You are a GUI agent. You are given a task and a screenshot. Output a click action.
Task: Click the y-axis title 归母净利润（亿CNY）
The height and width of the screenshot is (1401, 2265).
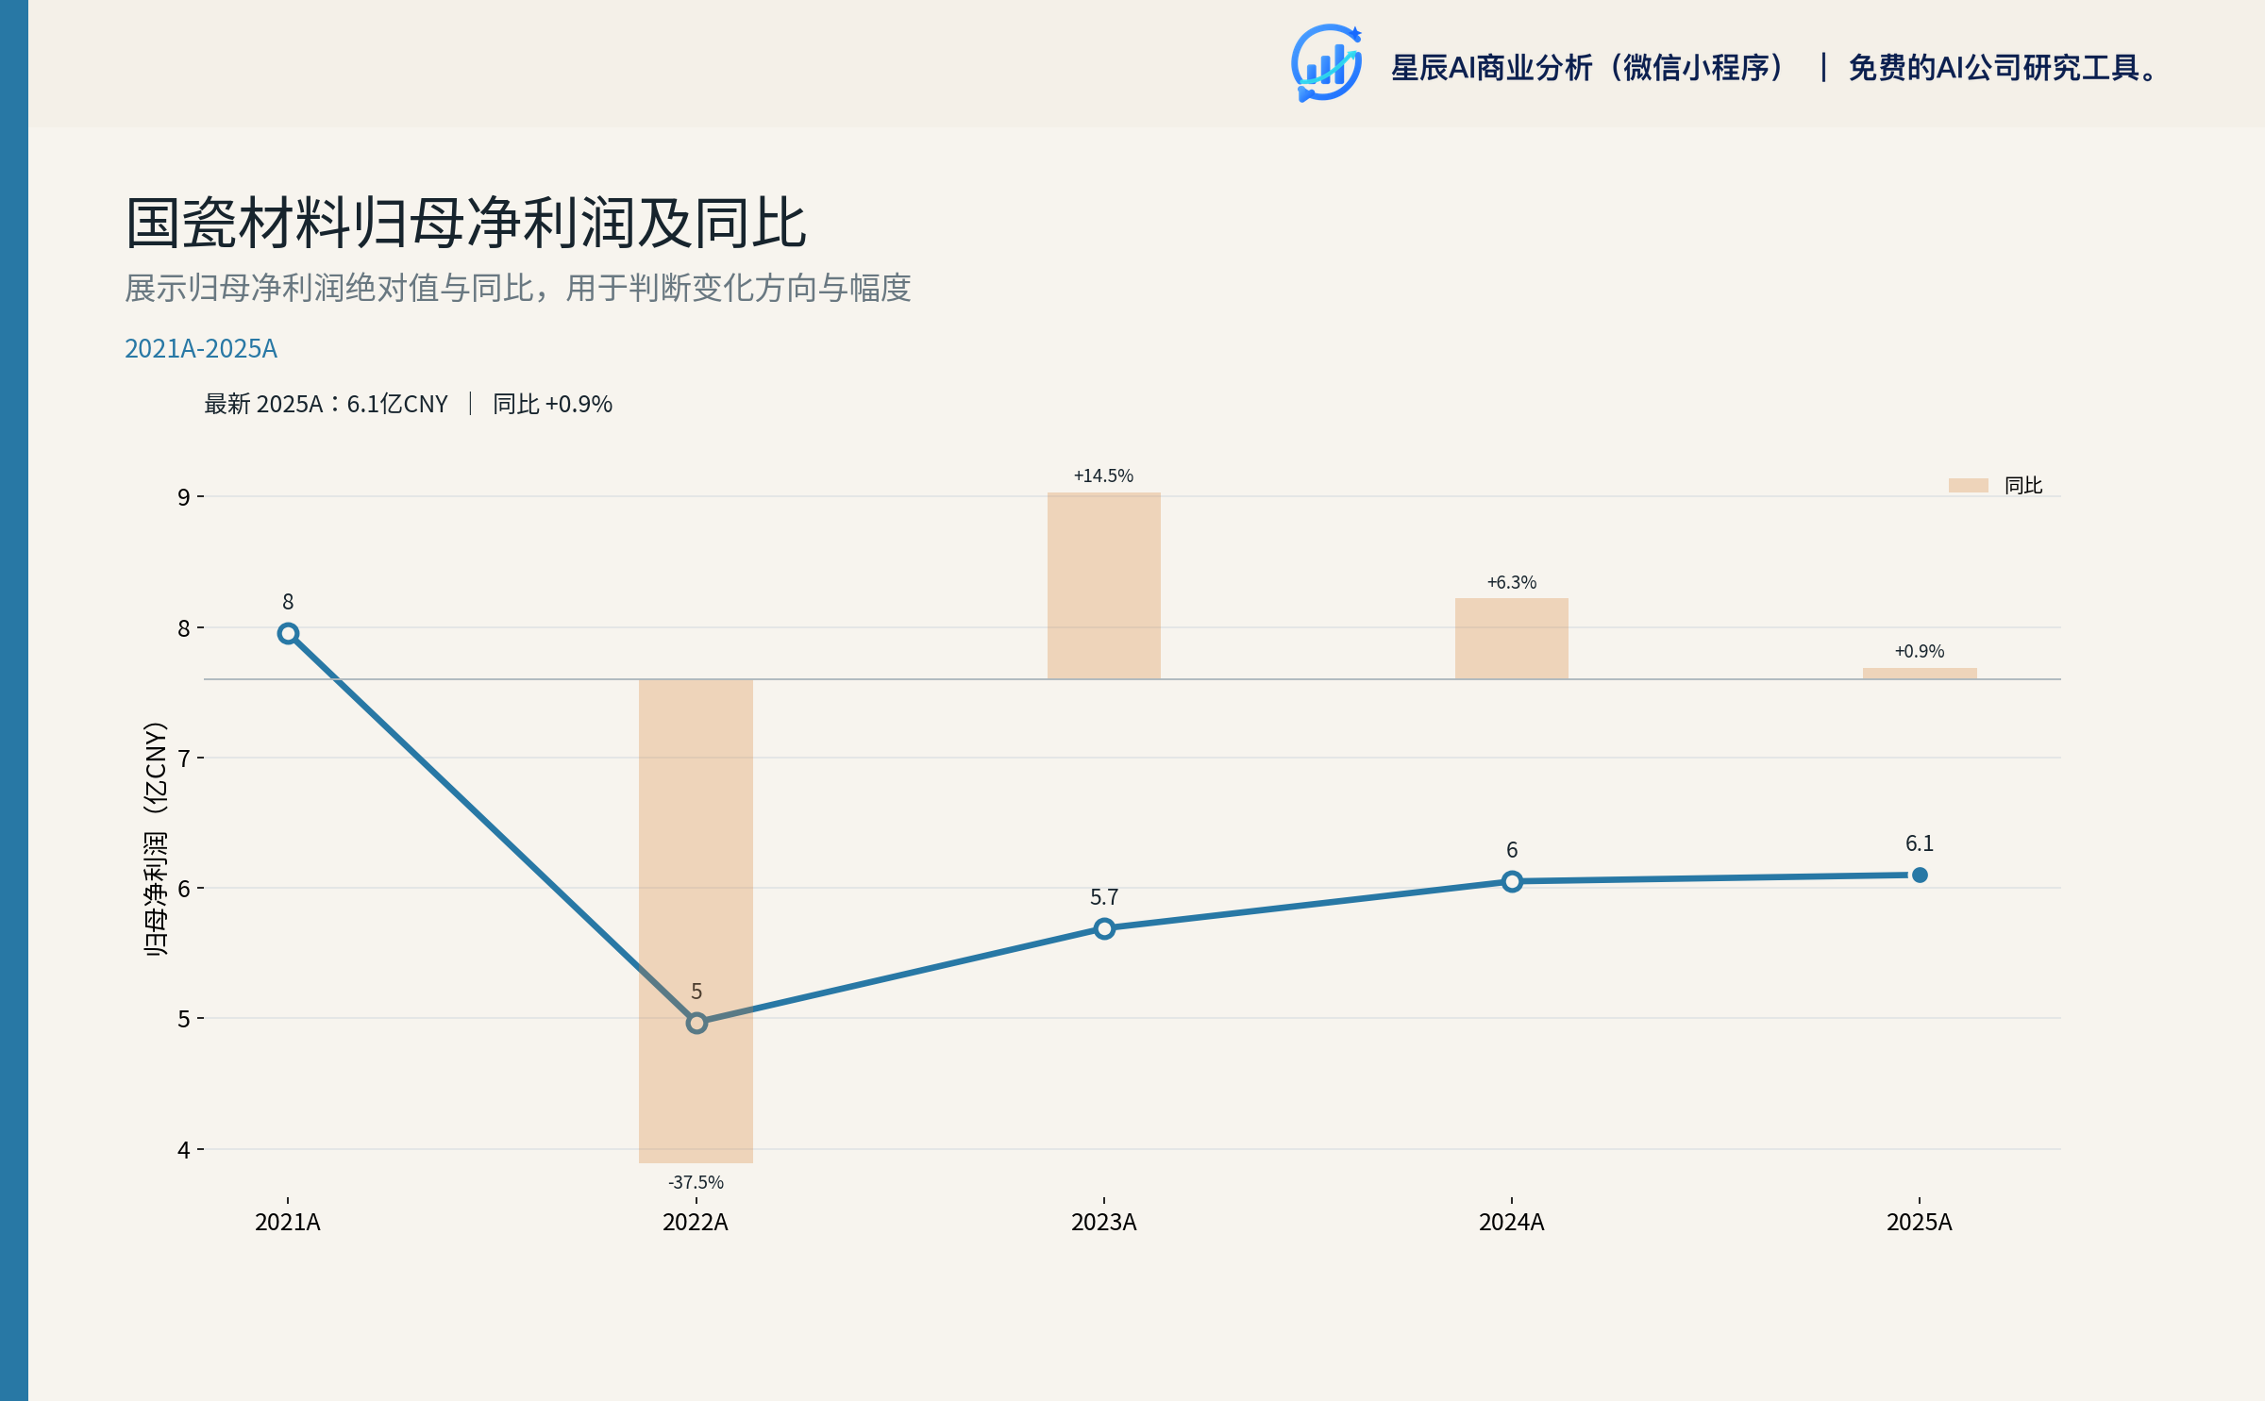[156, 839]
